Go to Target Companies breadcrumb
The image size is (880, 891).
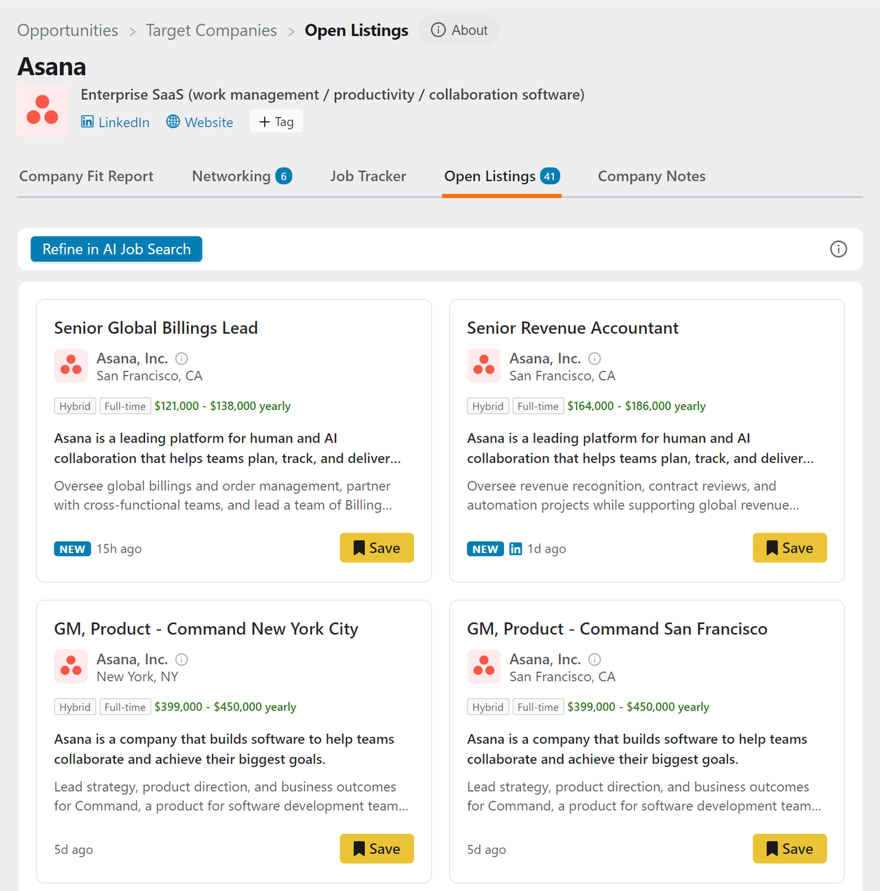(x=211, y=30)
